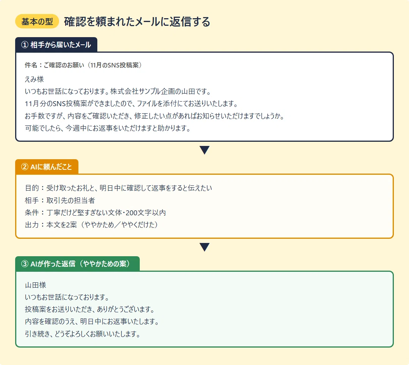409x365 pixels.
Task: Click the greeting えみ様 in the received mail
Action: click(34, 79)
